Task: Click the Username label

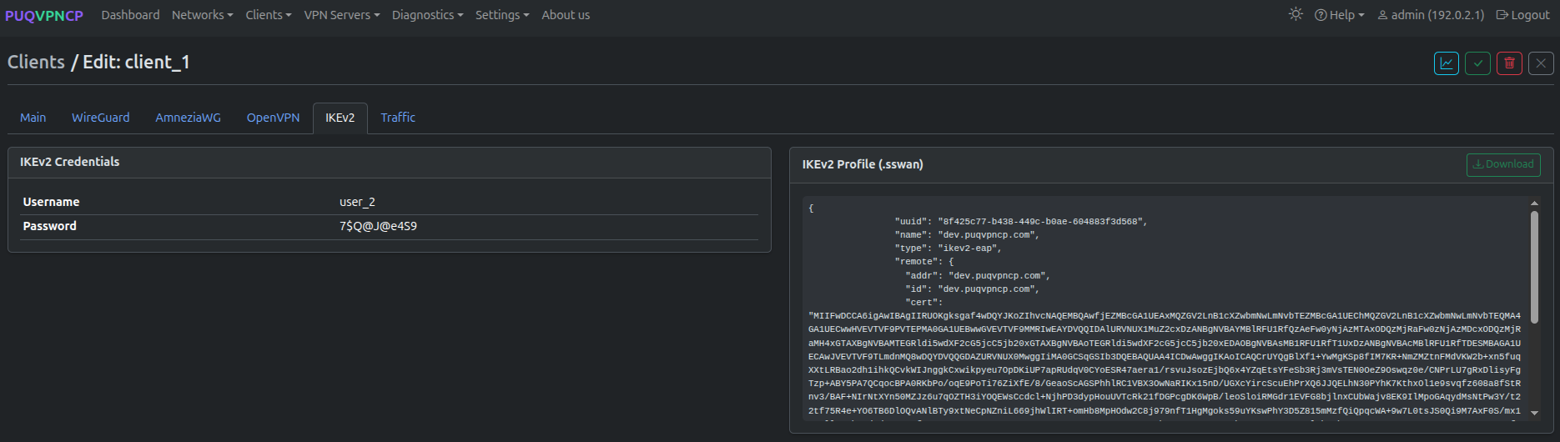Action: tap(51, 202)
